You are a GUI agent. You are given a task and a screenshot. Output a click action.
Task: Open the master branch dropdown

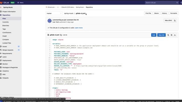(54, 13)
